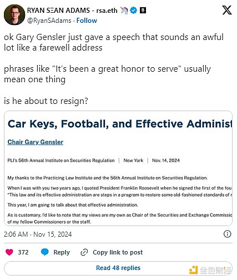Click the unicorn emoji beside rsa.eth

(124, 11)
